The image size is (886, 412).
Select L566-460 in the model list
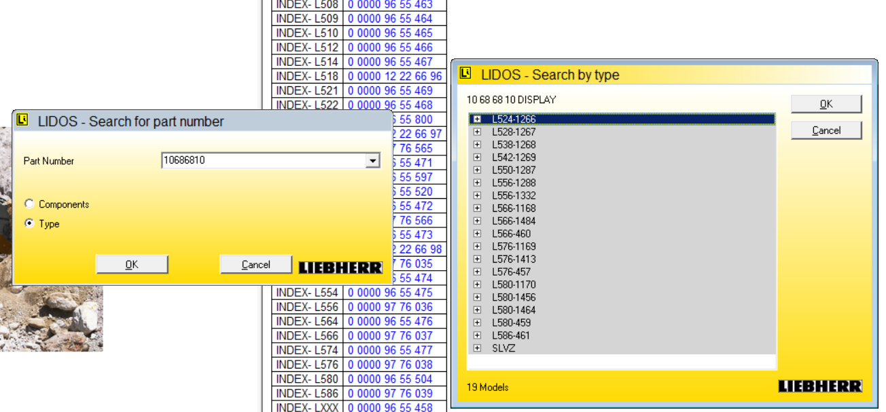click(512, 233)
